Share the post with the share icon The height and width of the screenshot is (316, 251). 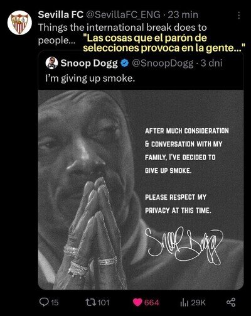(231, 303)
